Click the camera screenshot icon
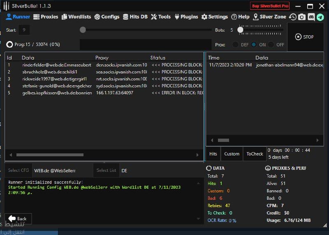Image resolution: width=329 pixels, height=235 pixels. (x=302, y=17)
